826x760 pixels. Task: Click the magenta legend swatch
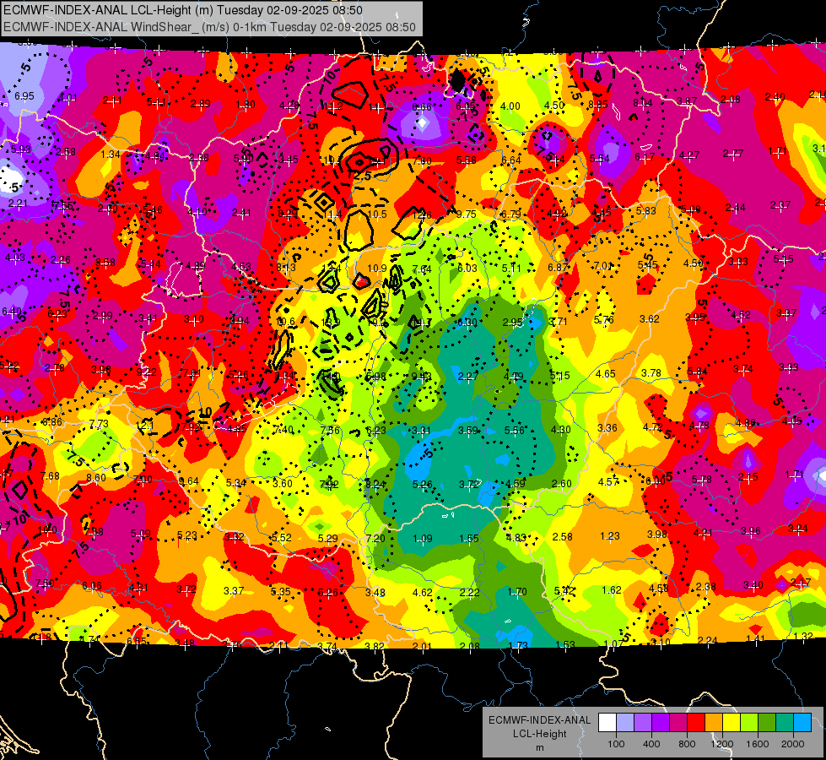coord(678,723)
